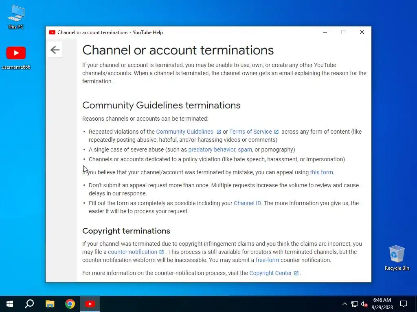Click 'Reasons channels or accounts can be terminated:' text
Viewport: 417px width, 312px height.
[x=145, y=119]
